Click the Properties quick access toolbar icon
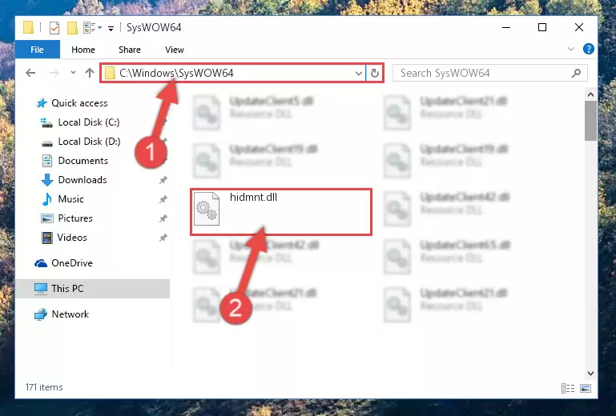Viewport: 616px width, 416px height. (x=54, y=28)
